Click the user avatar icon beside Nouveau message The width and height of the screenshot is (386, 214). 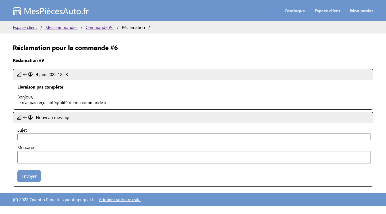pos(30,118)
